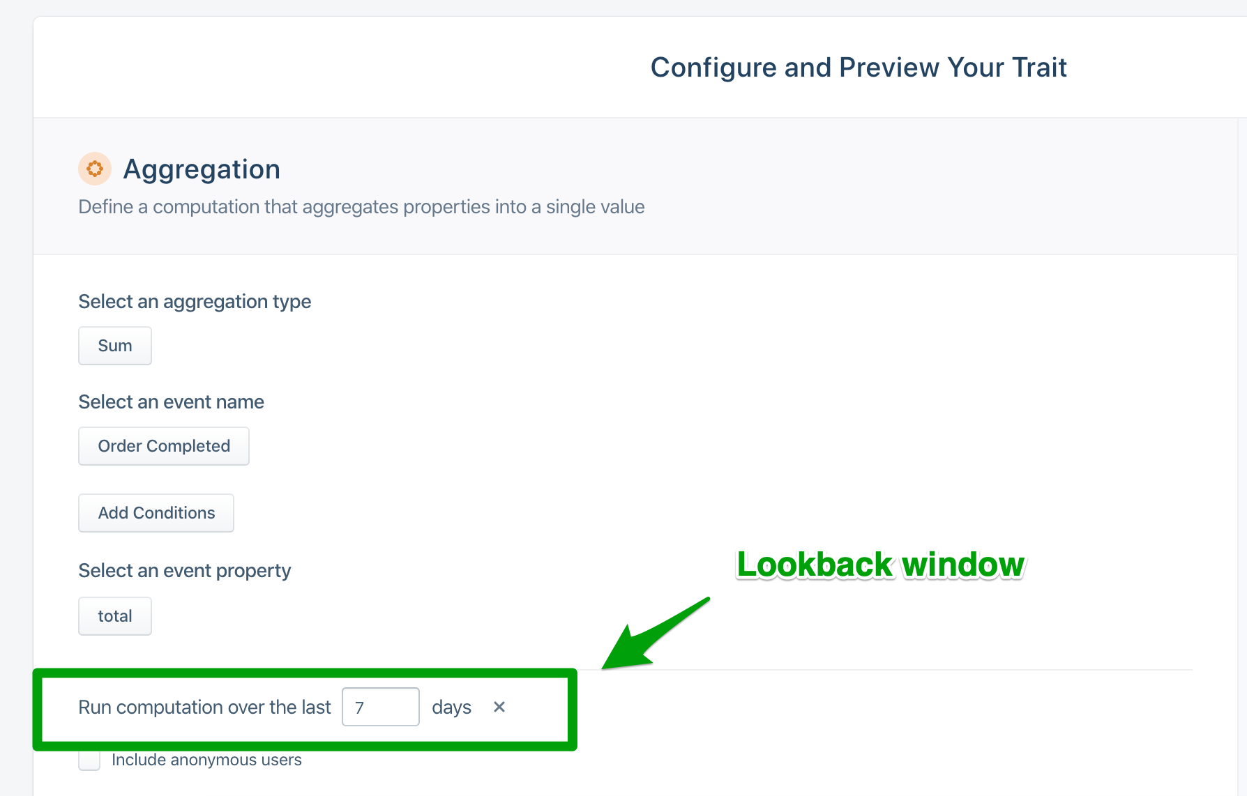Click the Configure and Preview Your Trait heading
Screen dimensions: 1247x796
[858, 67]
